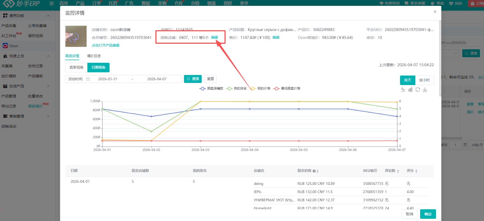Viewport: 484px width, 221px height.
Task: Toggle 跟卖店铺数 series in chart legend
Action: (211, 88)
